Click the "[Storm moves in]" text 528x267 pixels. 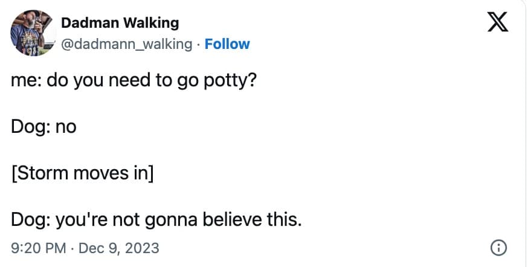click(x=82, y=173)
